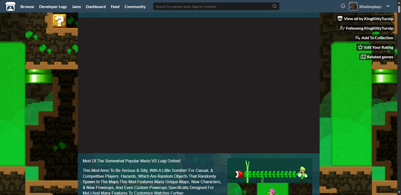Click the search magnifier icon
This screenshot has width=401, height=195.
click(x=275, y=6)
